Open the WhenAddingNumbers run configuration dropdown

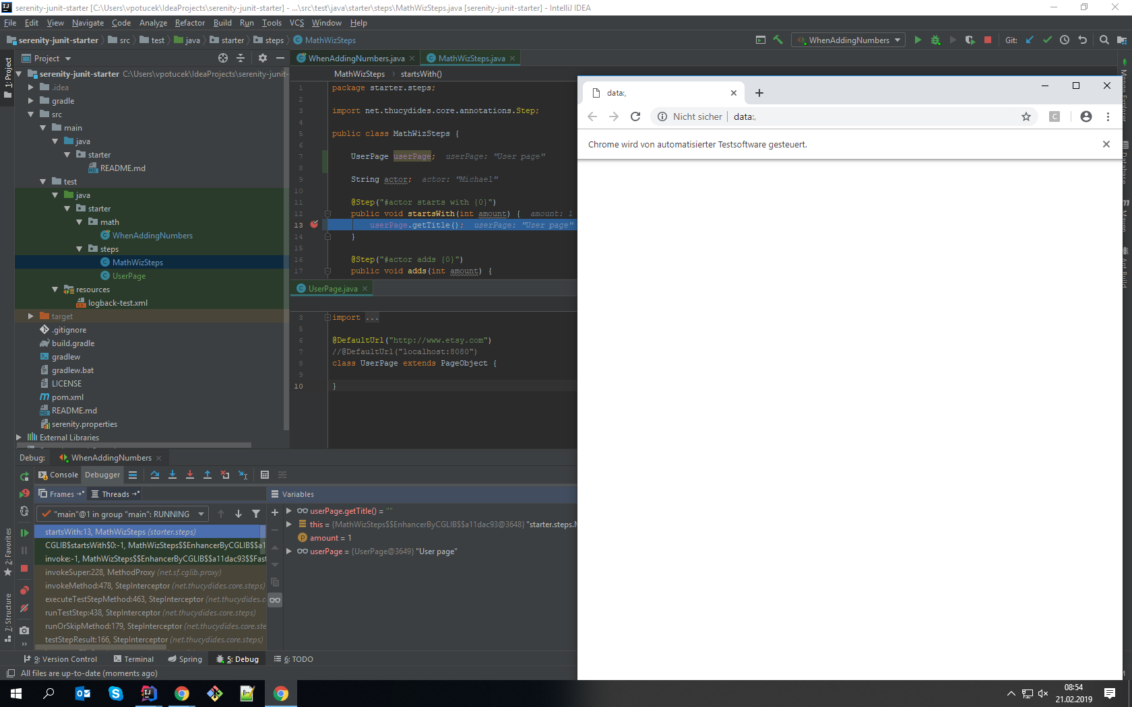tap(848, 40)
